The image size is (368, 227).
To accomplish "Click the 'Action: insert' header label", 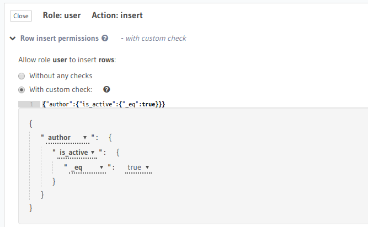I will point(117,15).
